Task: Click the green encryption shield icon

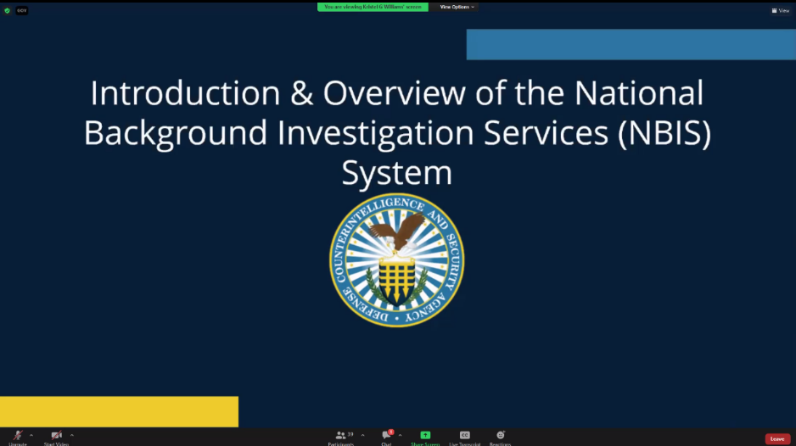Action: (7, 10)
